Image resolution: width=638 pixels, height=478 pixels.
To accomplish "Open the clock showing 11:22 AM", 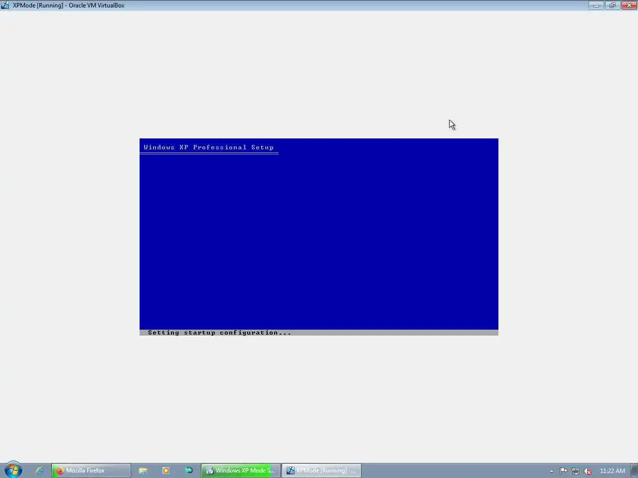I will click(612, 471).
